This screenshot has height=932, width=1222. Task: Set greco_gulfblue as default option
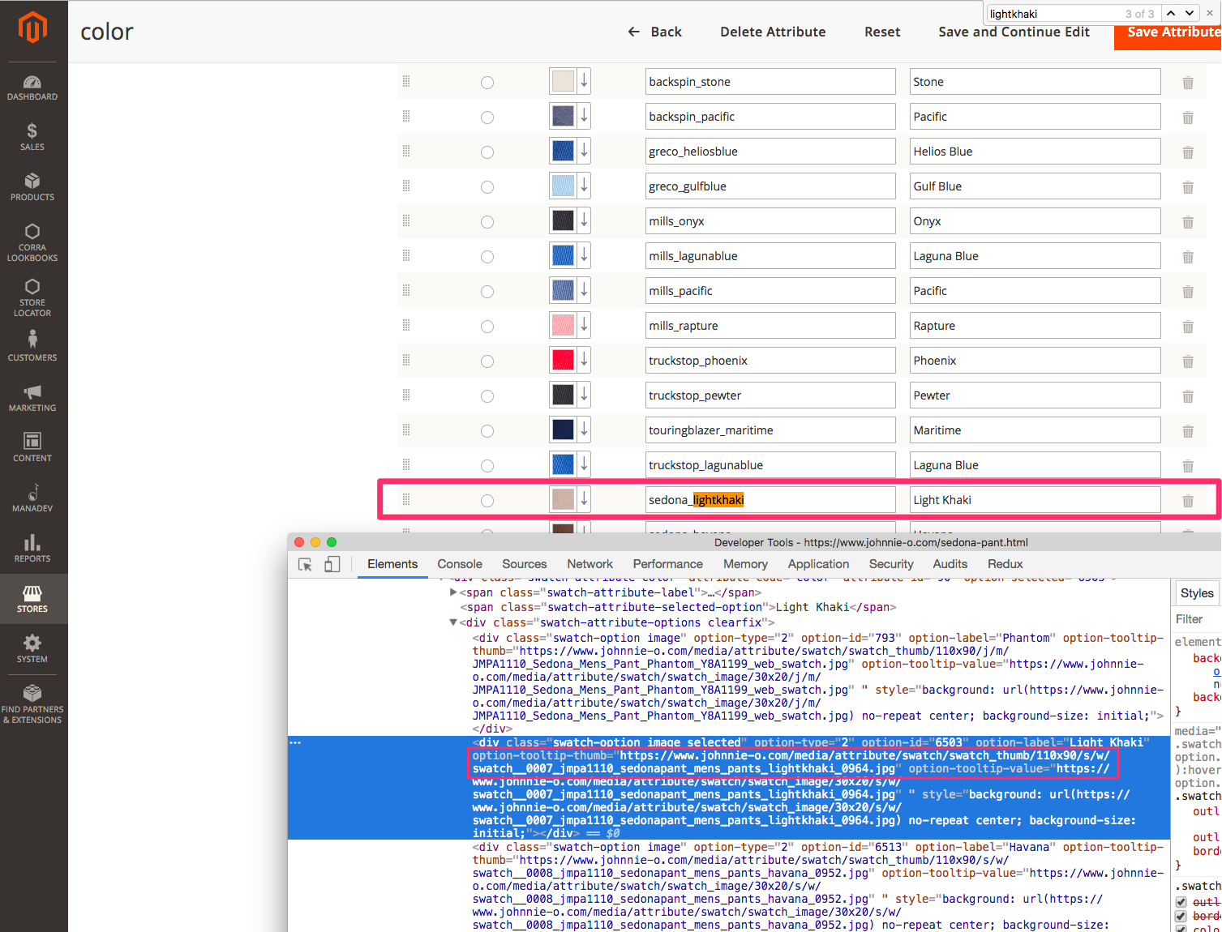487,187
